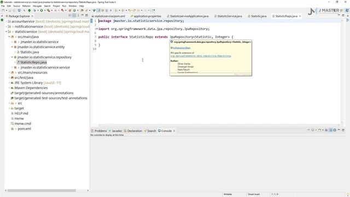
Task: Click the Package Explorer horizontal scrollbar
Action: 42,190
